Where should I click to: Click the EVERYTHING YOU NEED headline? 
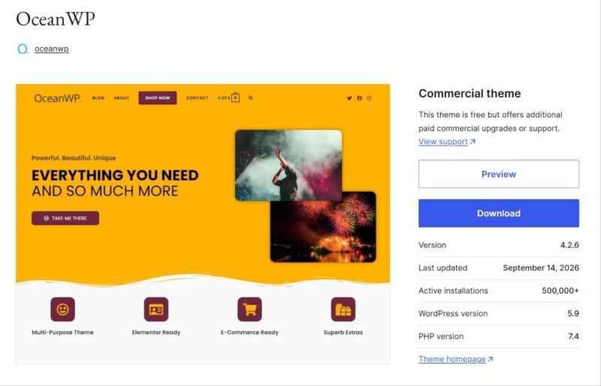(x=115, y=176)
